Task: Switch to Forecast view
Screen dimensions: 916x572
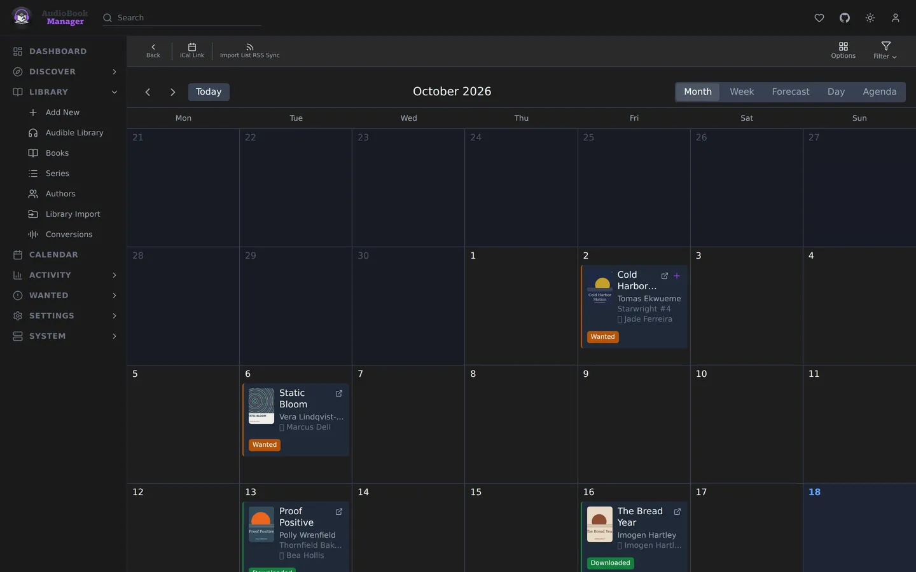Action: click(791, 92)
